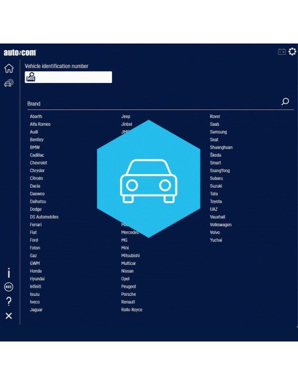Select Bentley from the brand list
298x385 pixels.
pos(36,140)
